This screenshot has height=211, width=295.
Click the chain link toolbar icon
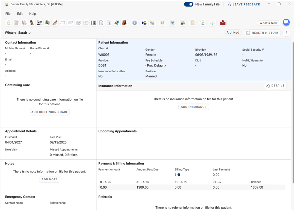55,23
